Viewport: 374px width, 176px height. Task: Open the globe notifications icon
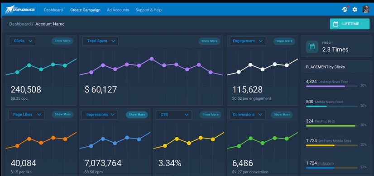[x=345, y=9]
